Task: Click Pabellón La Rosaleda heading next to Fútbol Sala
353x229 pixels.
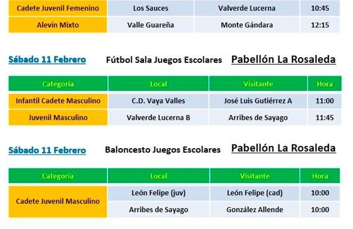Action: click(x=283, y=60)
